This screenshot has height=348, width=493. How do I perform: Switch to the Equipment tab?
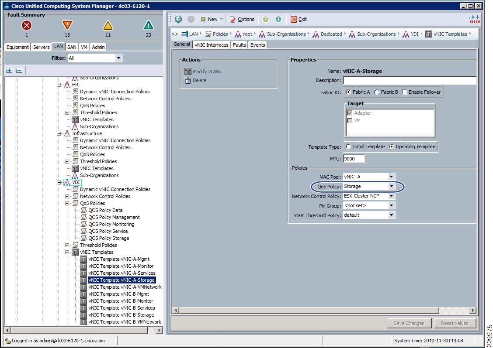17,47
